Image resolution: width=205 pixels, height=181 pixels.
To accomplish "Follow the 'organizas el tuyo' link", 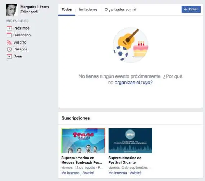I will tap(134, 83).
